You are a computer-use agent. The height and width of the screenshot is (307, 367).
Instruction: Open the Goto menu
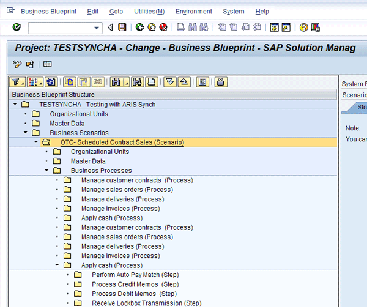(x=116, y=12)
